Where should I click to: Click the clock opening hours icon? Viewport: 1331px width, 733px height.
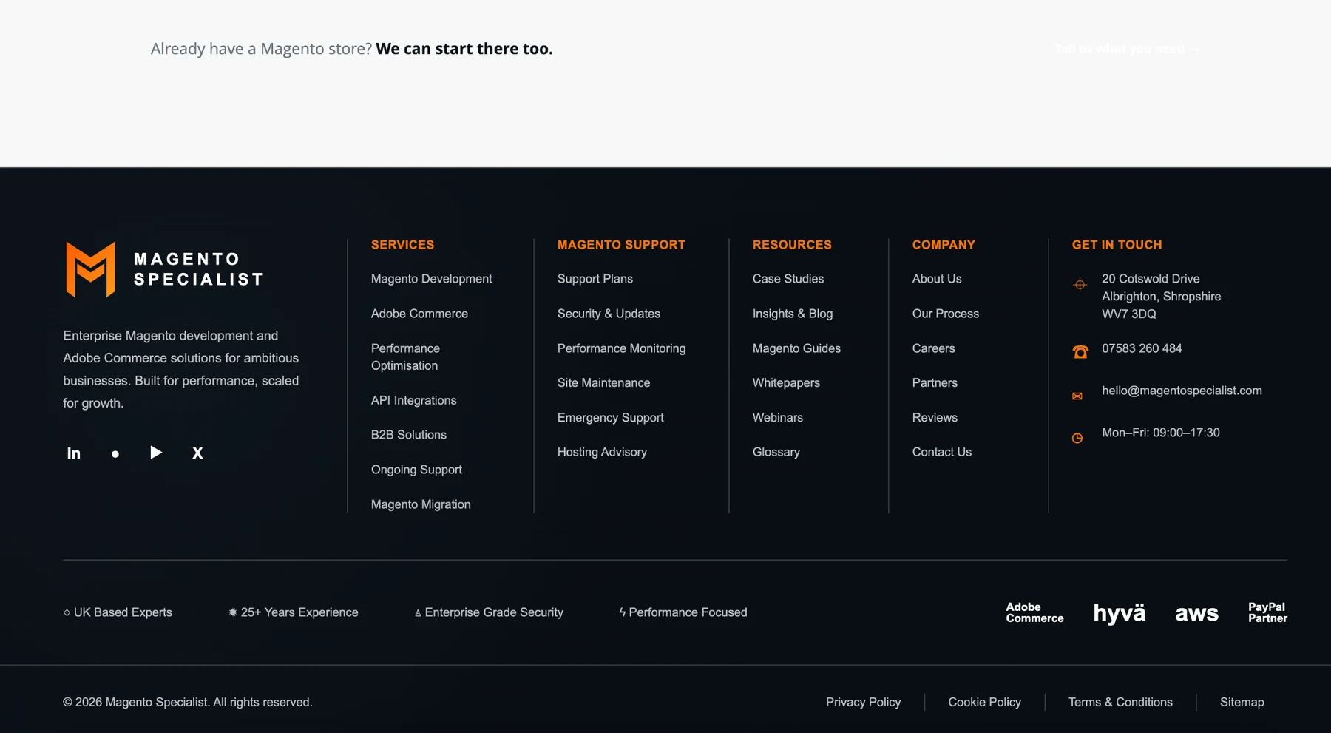(1077, 439)
